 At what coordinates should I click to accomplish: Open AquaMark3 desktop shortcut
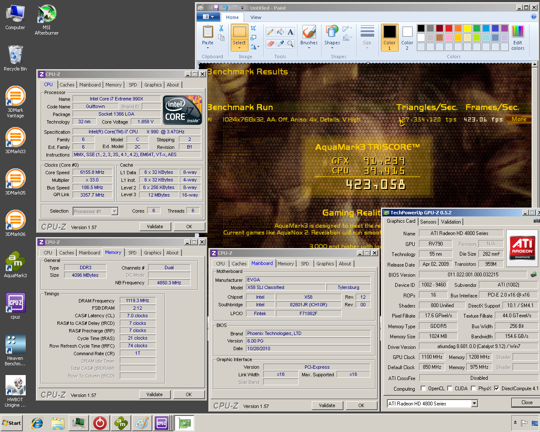[x=15, y=265]
